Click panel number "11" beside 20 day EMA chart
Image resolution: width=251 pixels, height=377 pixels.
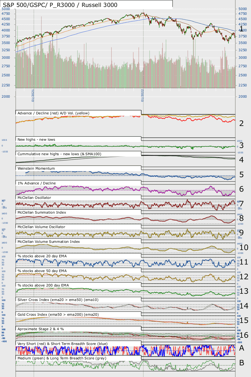pyautogui.click(x=244, y=262)
